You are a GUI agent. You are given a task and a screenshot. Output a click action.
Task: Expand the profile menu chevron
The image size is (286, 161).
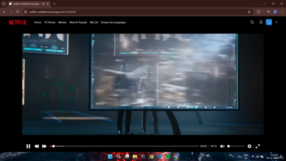pos(277,22)
